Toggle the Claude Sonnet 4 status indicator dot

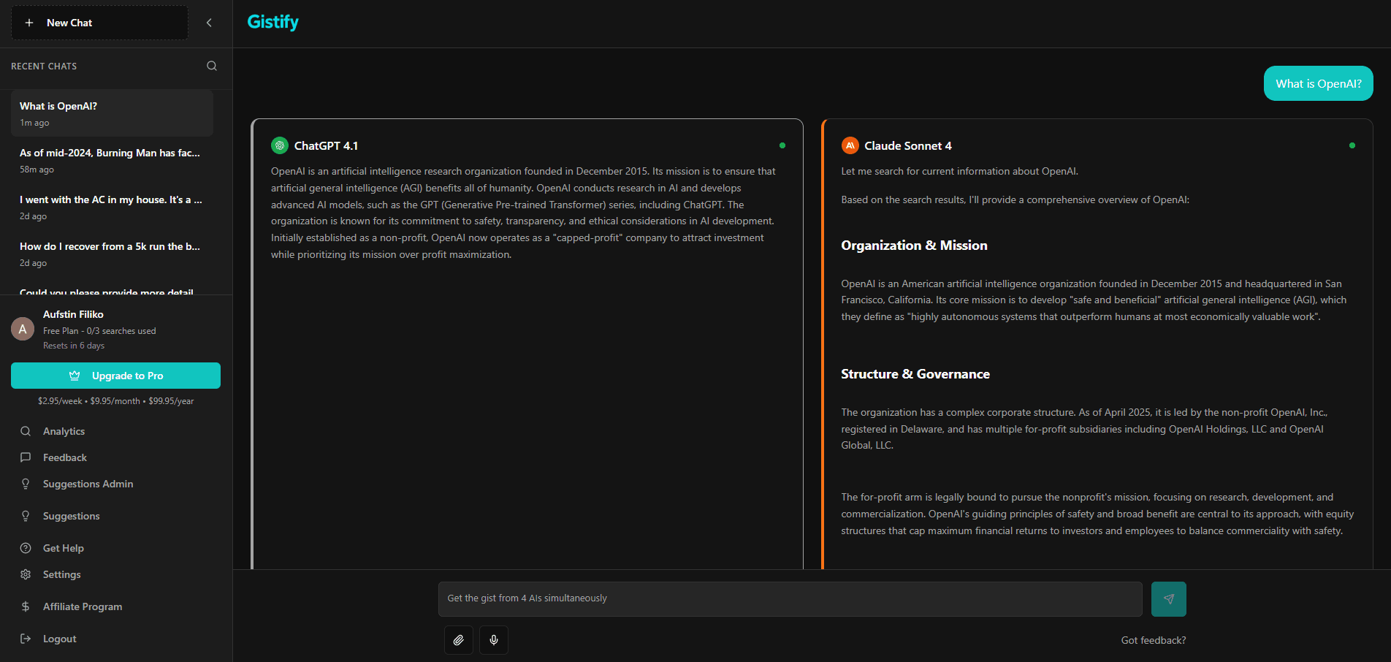[1353, 146]
